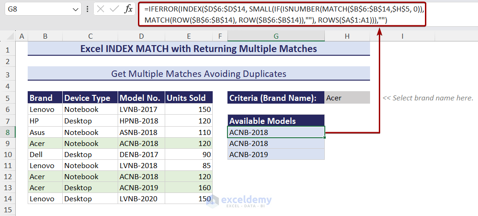Click the Acer criteria cell H5

point(347,98)
